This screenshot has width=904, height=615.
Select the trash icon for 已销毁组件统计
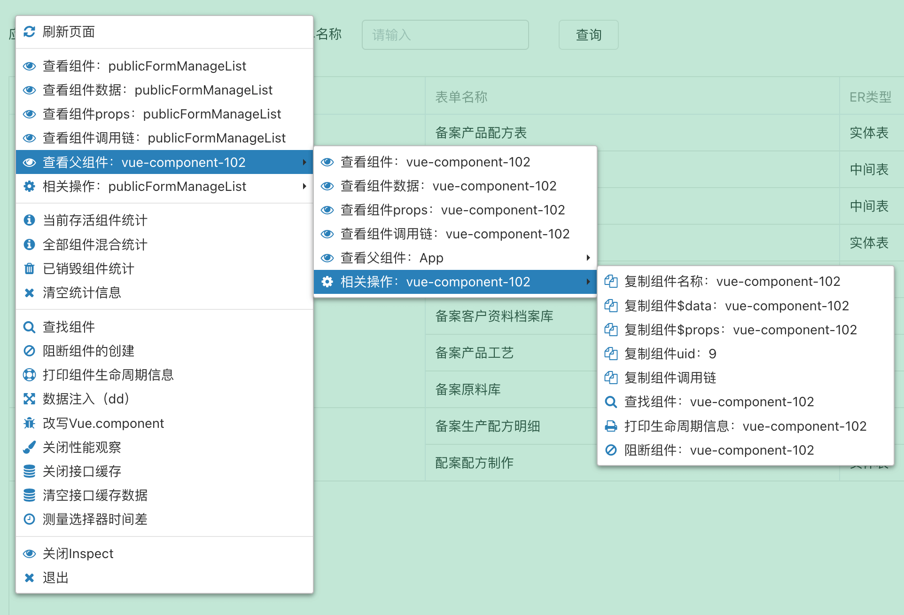[29, 268]
